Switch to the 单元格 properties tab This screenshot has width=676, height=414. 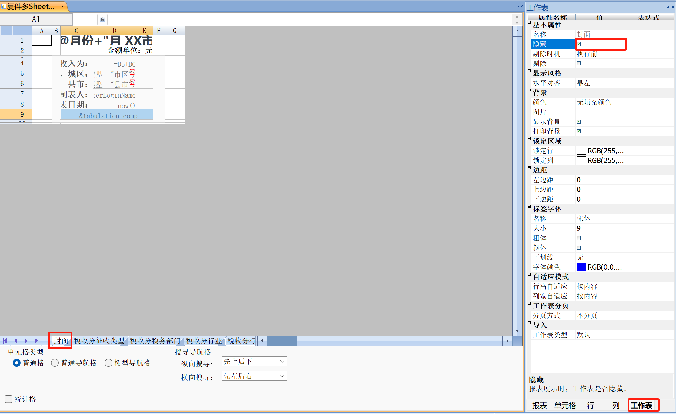click(565, 405)
